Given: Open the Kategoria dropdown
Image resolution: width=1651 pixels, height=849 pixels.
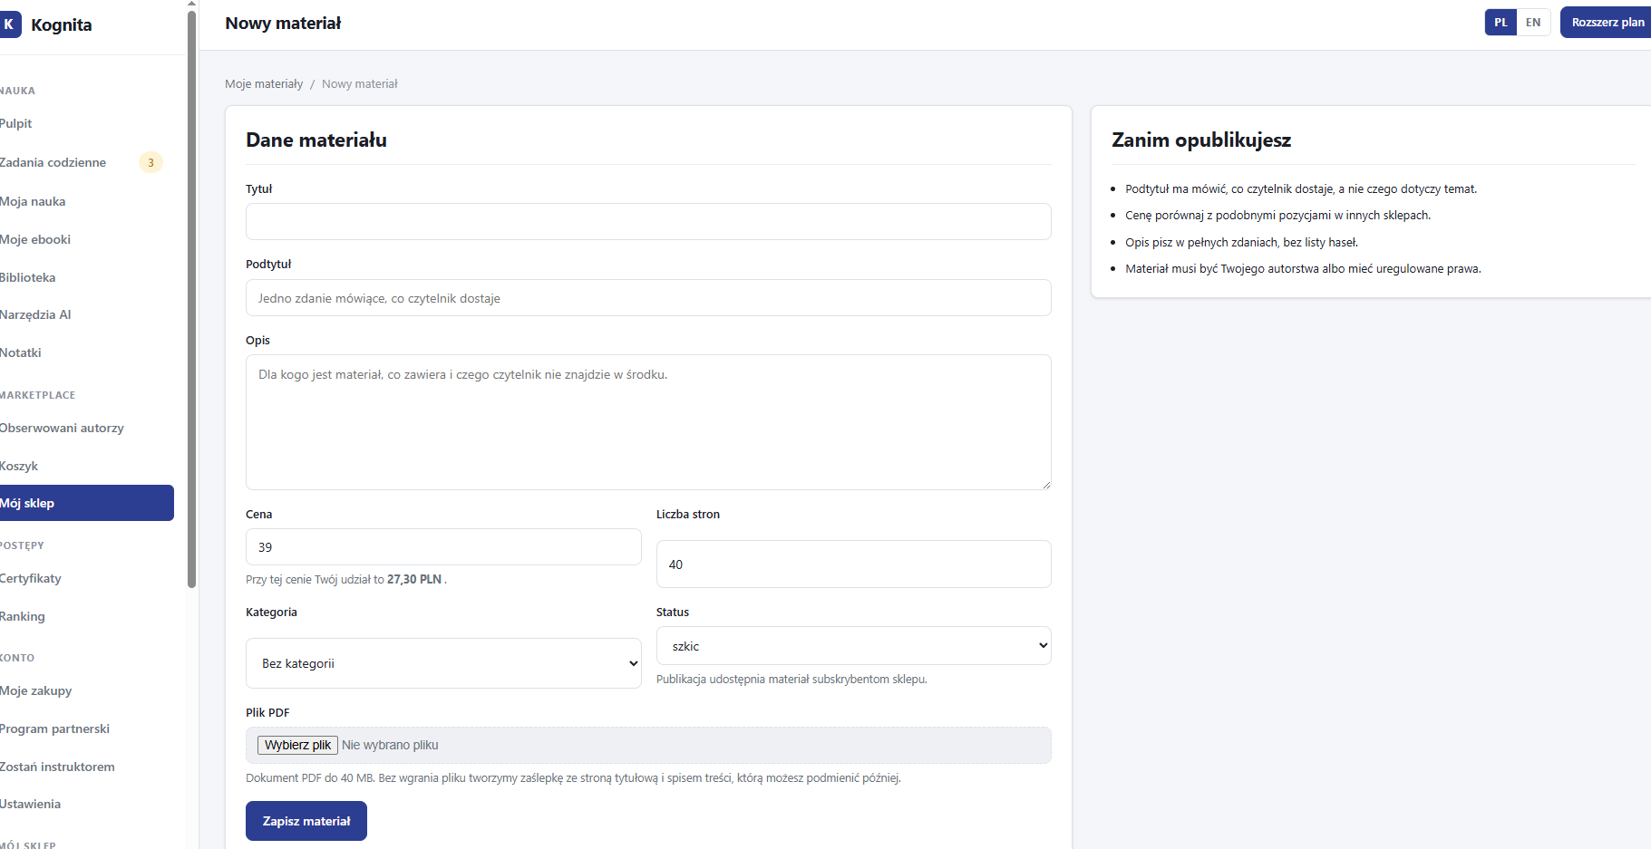Looking at the screenshot, I should point(443,663).
